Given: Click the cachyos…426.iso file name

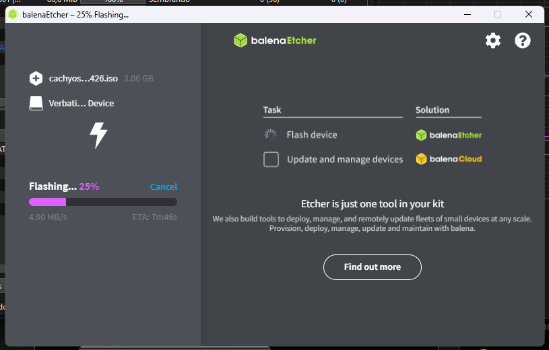Looking at the screenshot, I should pyautogui.click(x=84, y=78).
